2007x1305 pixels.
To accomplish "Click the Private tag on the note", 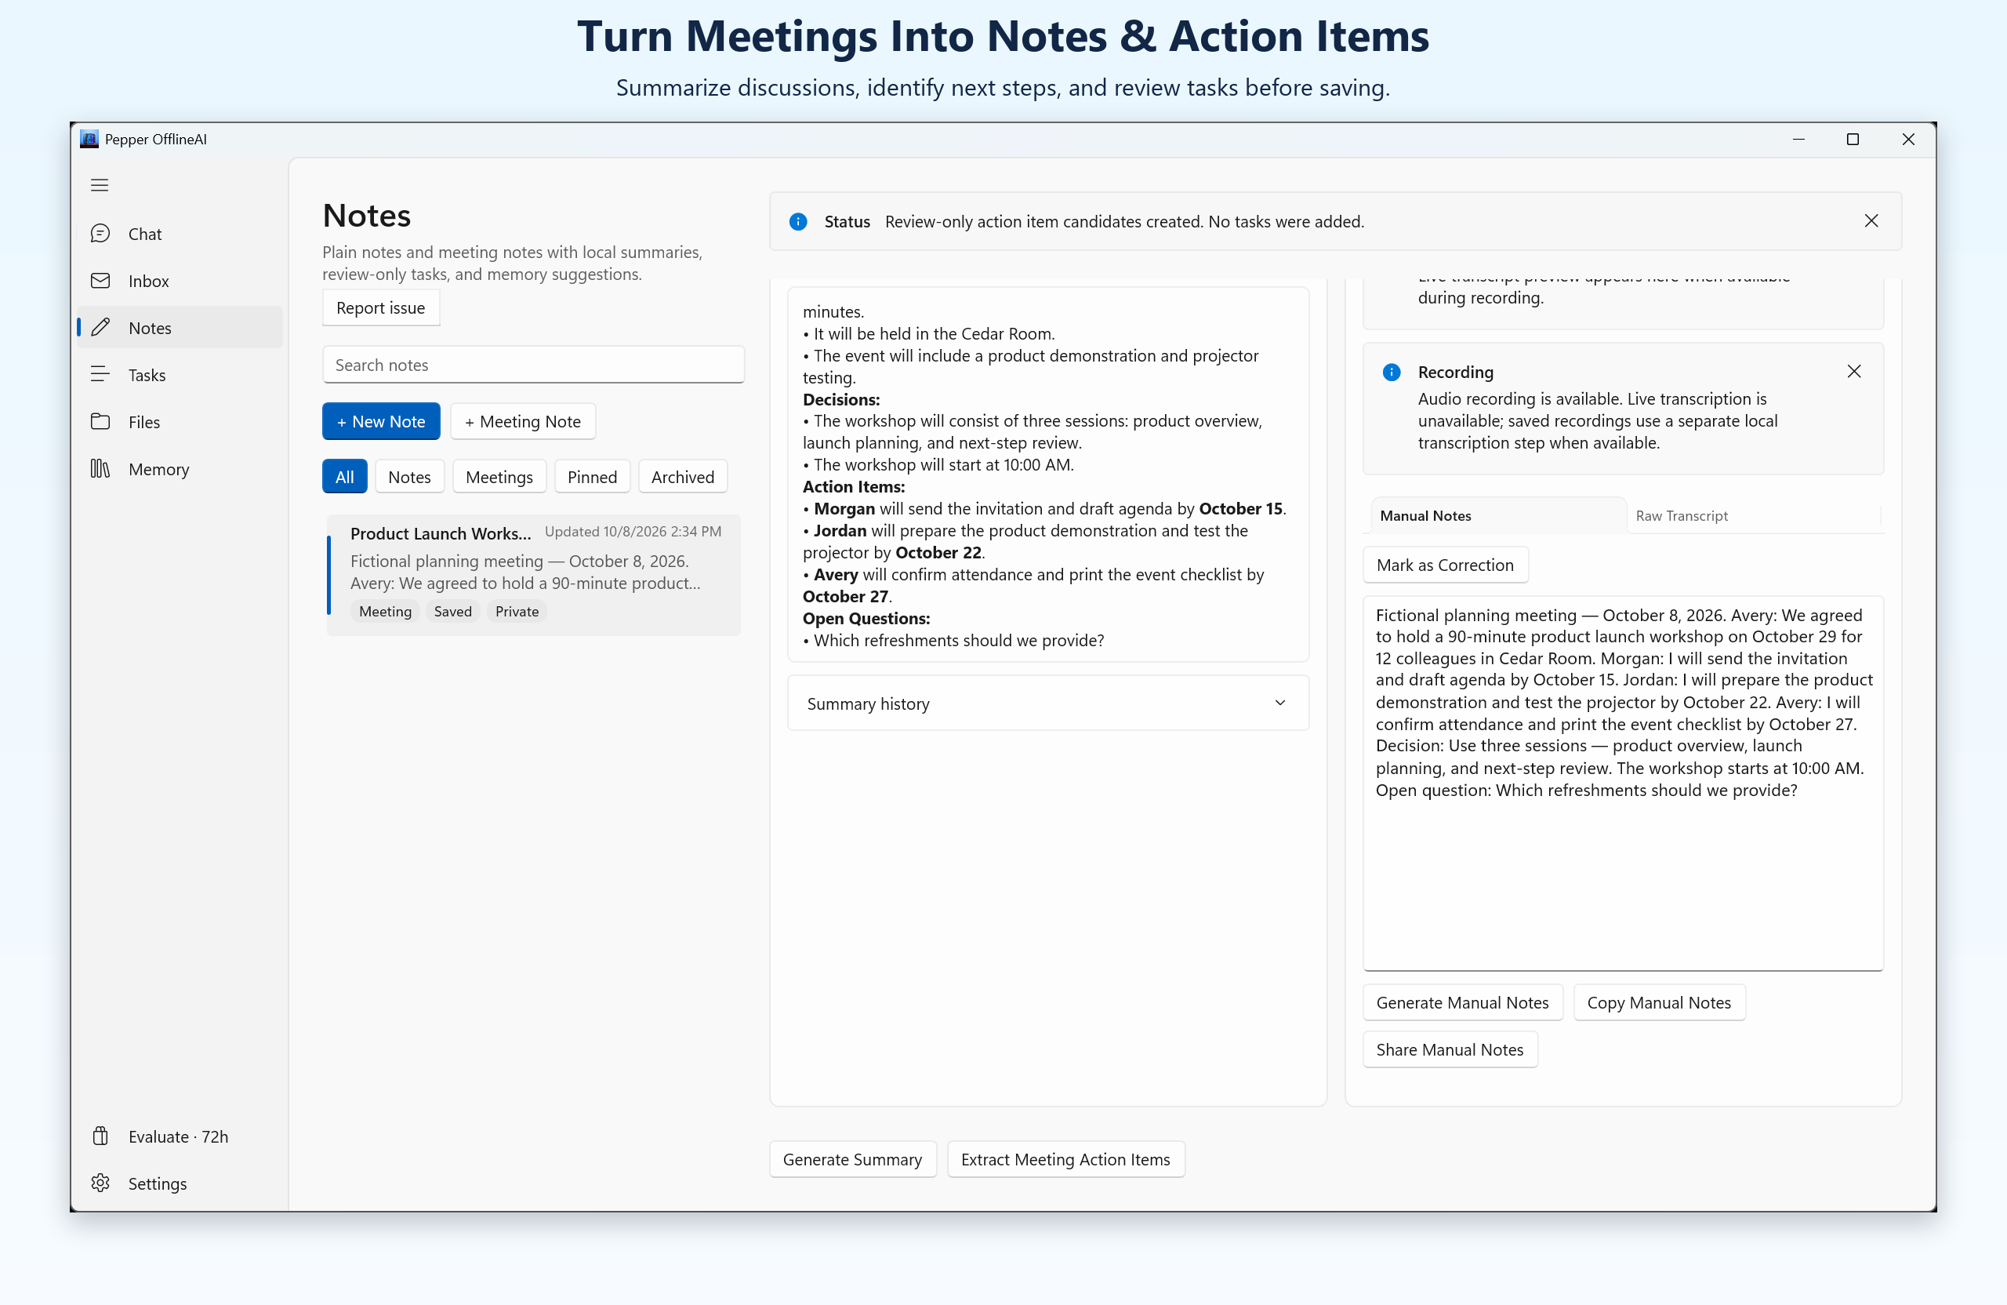I will pos(517,612).
